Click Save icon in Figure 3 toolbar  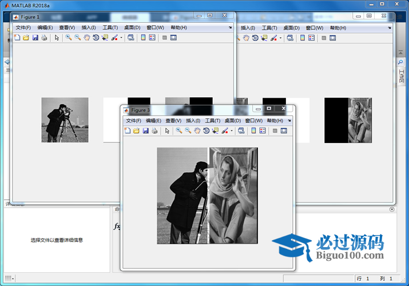[x=146, y=131]
